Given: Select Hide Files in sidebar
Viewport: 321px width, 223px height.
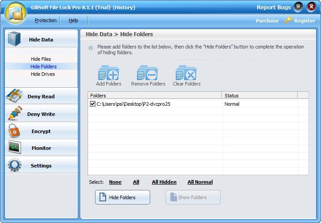Looking at the screenshot, I should point(41,59).
